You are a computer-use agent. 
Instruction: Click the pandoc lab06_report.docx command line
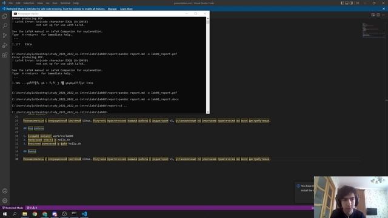click(95, 99)
